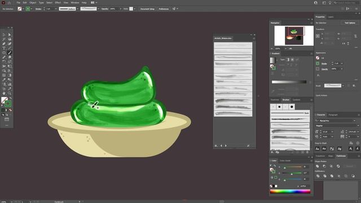The image size is (361, 203).
Task: Open Myriad Pro font family dropdown
Action: point(354,121)
